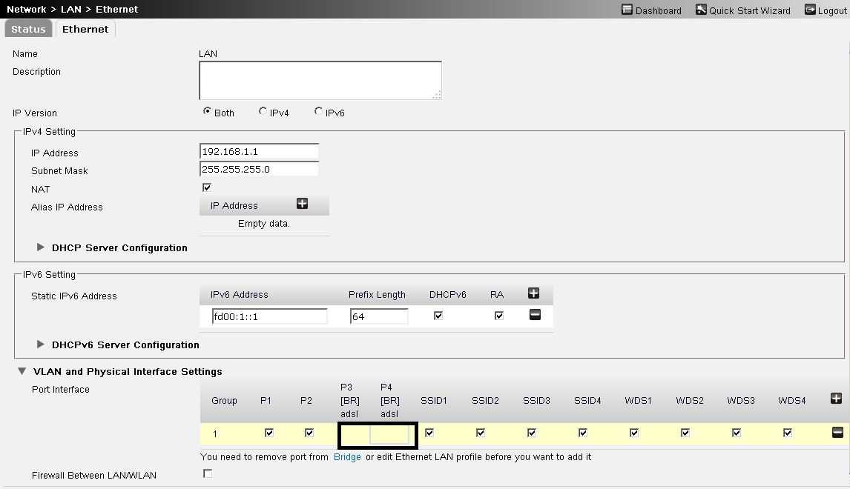Add static IPv6 address row with plus icon
850x489 pixels.
click(x=533, y=293)
